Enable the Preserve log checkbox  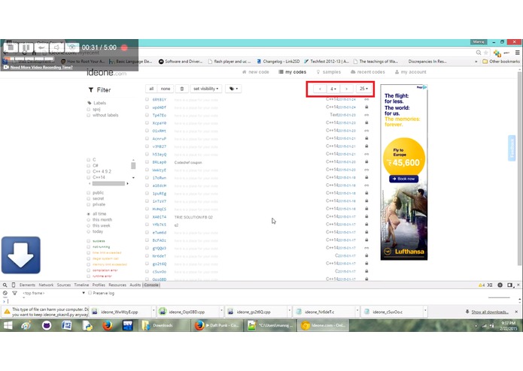(x=90, y=293)
